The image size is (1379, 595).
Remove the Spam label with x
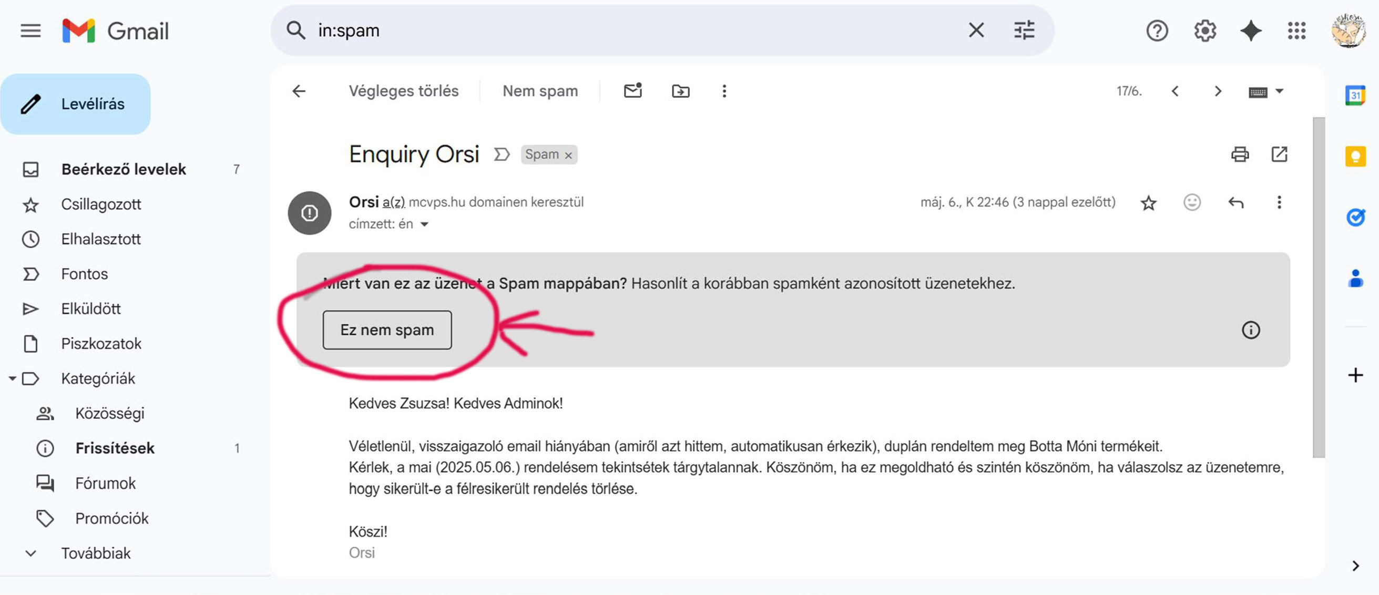pos(568,155)
